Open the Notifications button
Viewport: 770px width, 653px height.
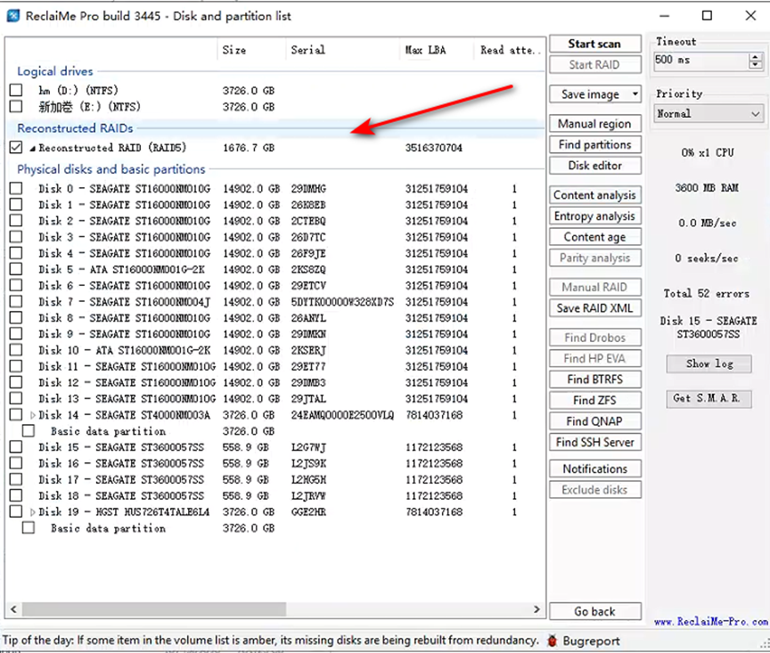[x=594, y=469]
